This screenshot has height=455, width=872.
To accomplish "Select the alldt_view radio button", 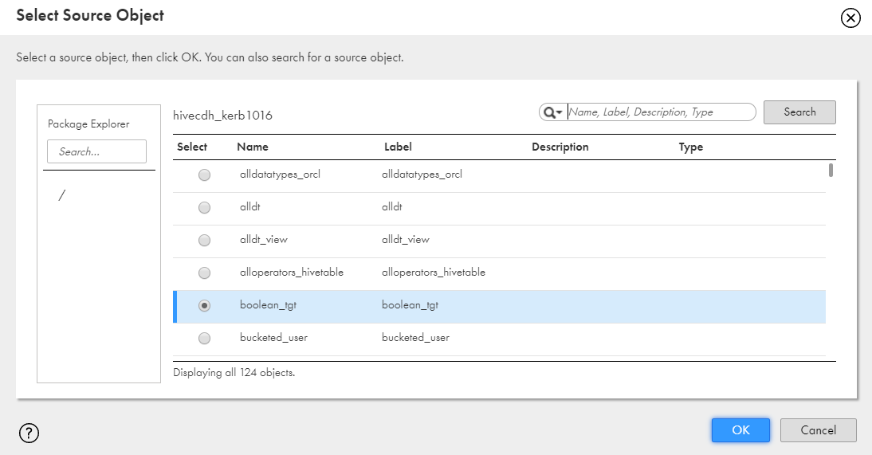I will point(205,240).
